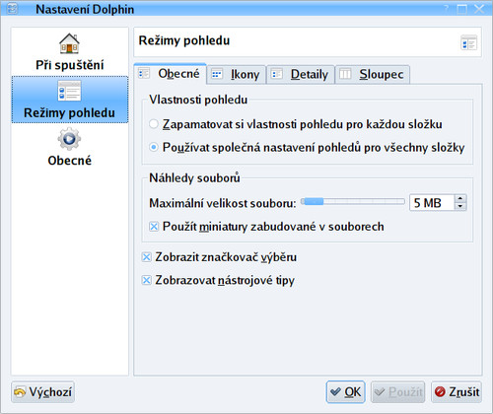
Task: Switch to the Ikony tab
Action: tap(236, 75)
